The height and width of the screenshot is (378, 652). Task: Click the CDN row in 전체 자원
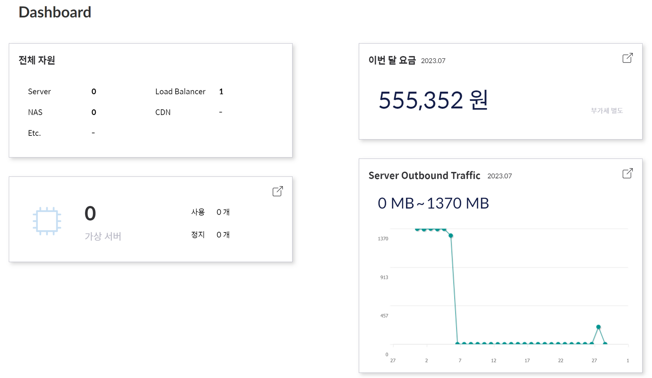(163, 112)
